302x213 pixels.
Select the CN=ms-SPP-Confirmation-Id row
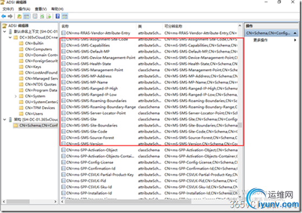149,169
